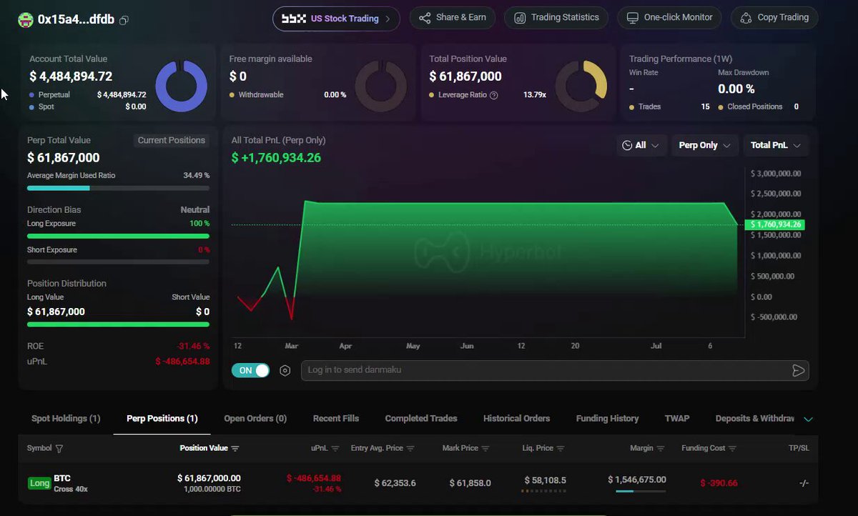The width and height of the screenshot is (858, 516).
Task: Open Deposits & Withdrawals tab
Action: click(755, 419)
